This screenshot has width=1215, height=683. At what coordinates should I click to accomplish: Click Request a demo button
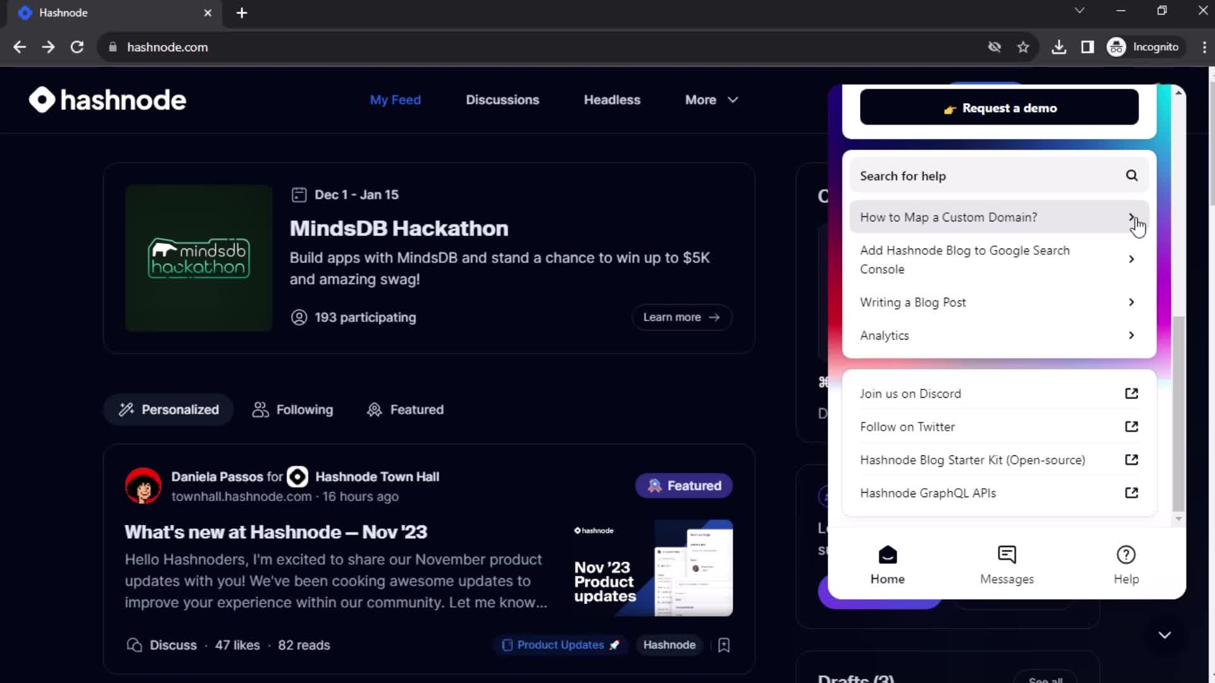[x=1000, y=108]
